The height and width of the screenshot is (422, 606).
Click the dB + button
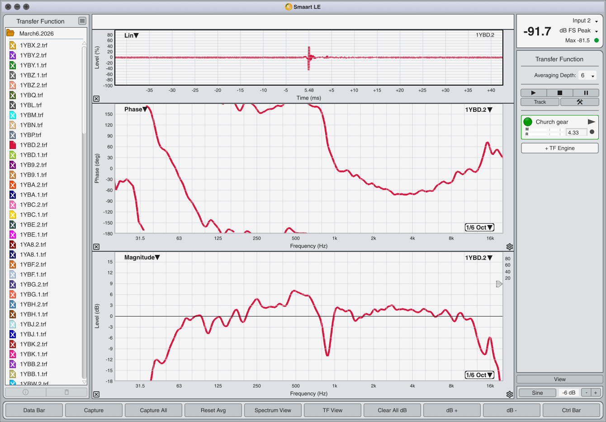452,410
